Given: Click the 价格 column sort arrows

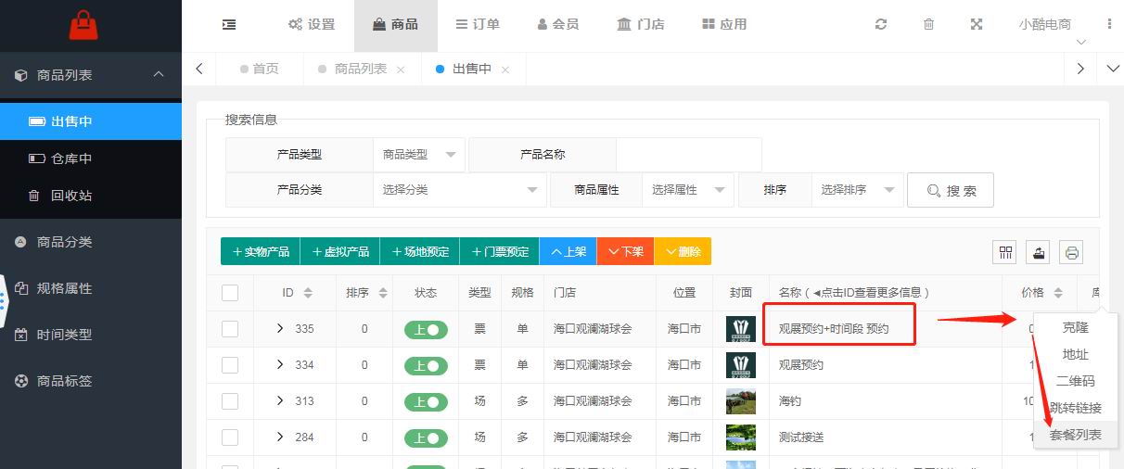Looking at the screenshot, I should pyautogui.click(x=1058, y=293).
